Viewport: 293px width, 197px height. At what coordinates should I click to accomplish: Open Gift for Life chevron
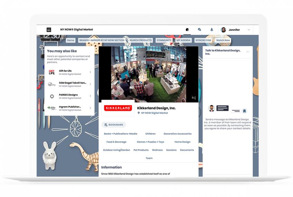point(90,72)
